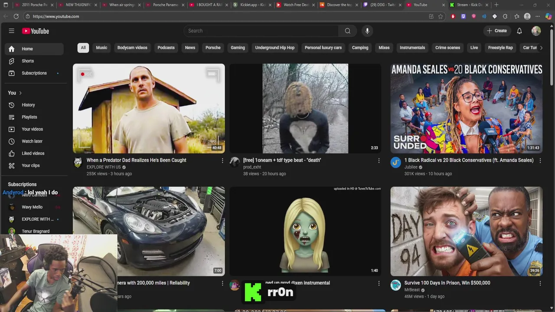This screenshot has width=555, height=312.
Task: Click the browser address bar URL
Action: [55, 16]
